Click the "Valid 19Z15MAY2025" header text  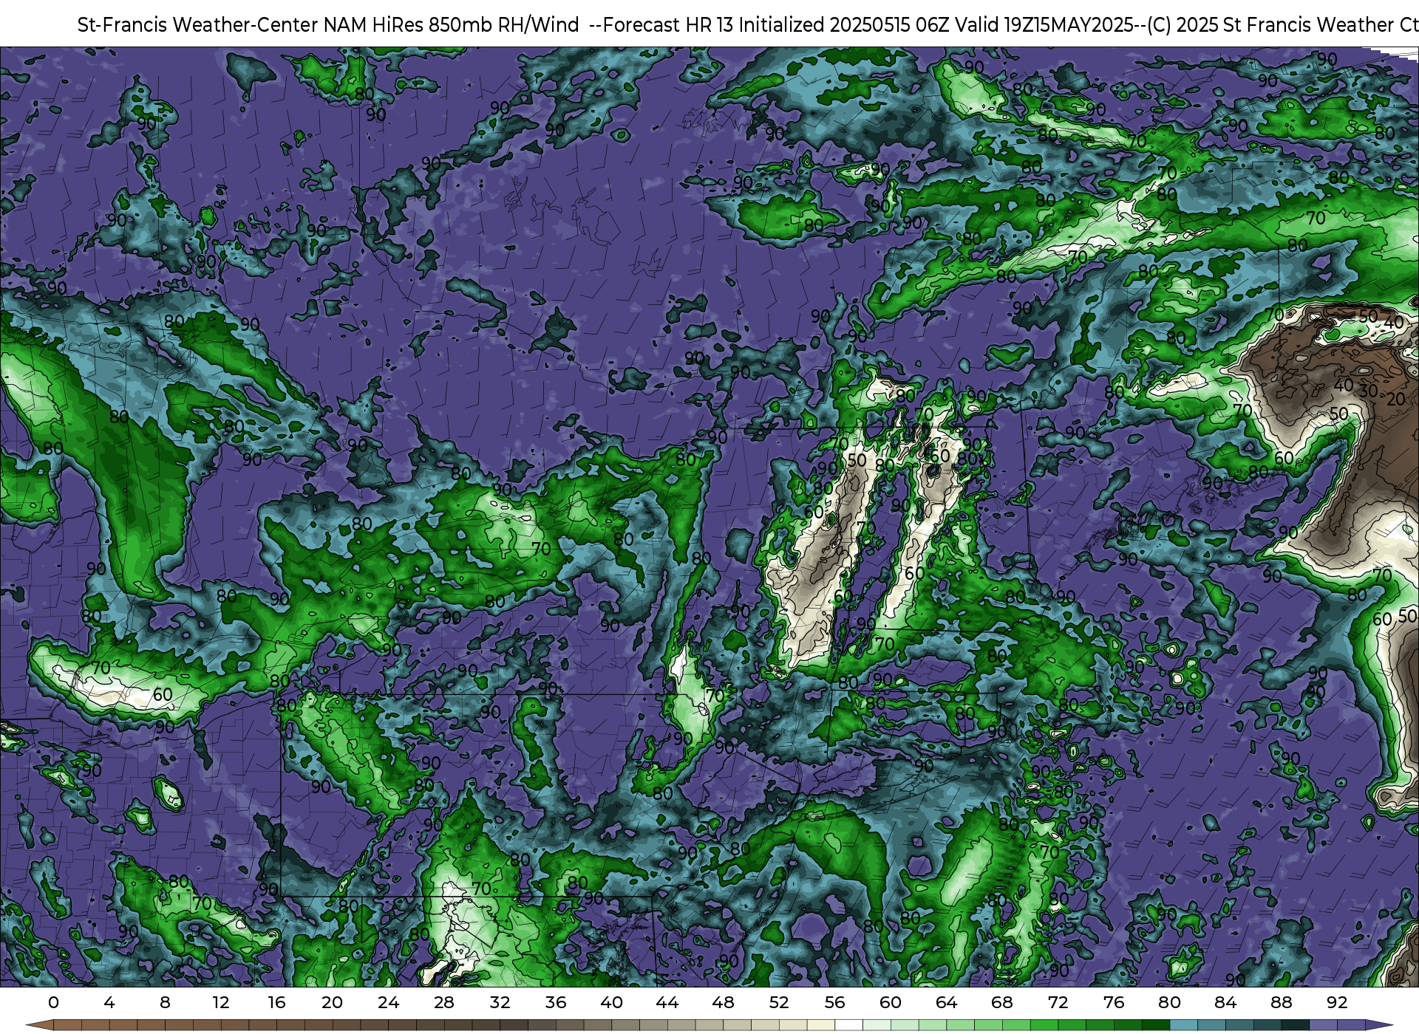pyautogui.click(x=1044, y=25)
